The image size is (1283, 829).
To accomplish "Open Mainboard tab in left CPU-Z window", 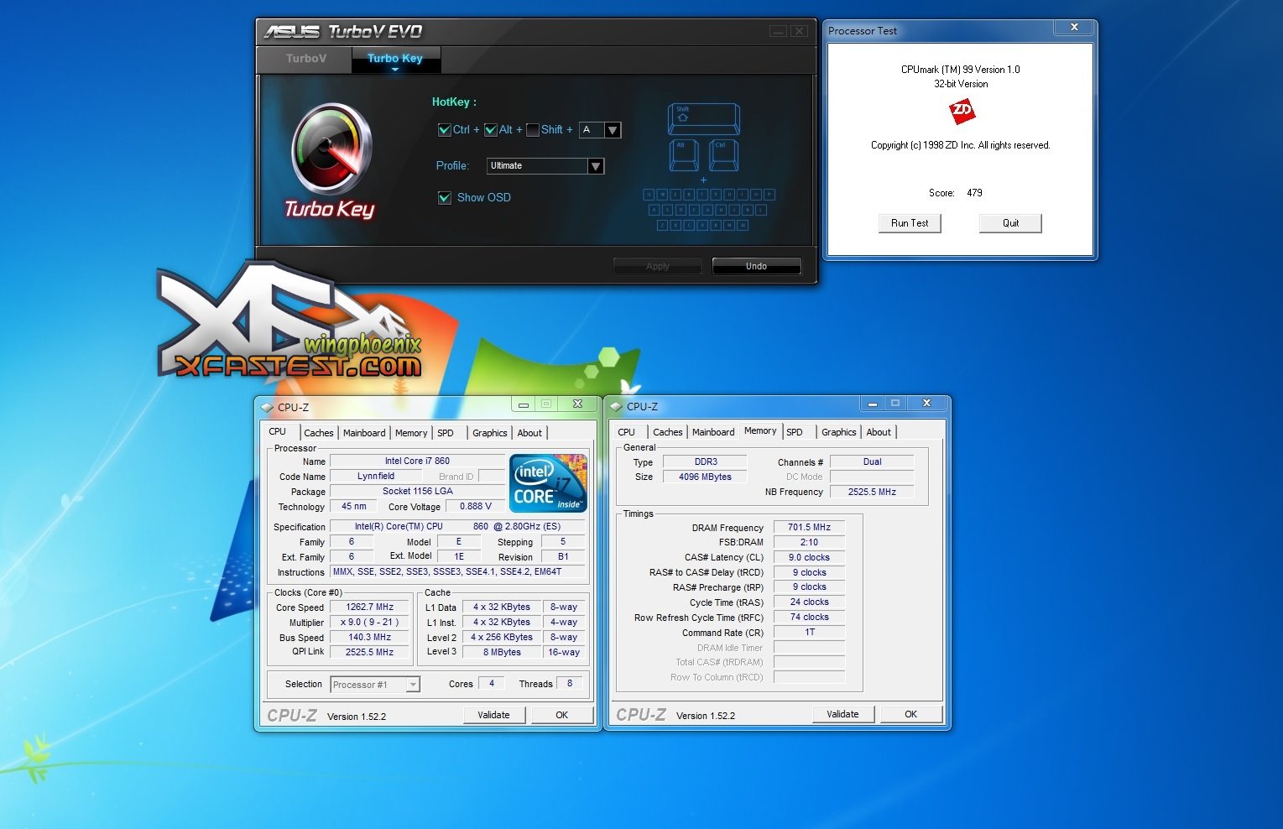I will click(x=364, y=433).
